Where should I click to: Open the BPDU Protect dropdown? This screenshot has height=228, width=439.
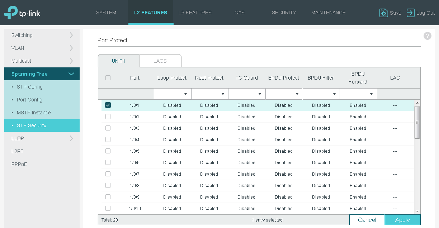click(284, 94)
